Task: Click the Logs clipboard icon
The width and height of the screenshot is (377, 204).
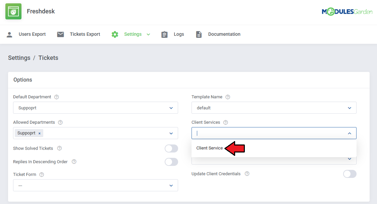Action: click(164, 34)
